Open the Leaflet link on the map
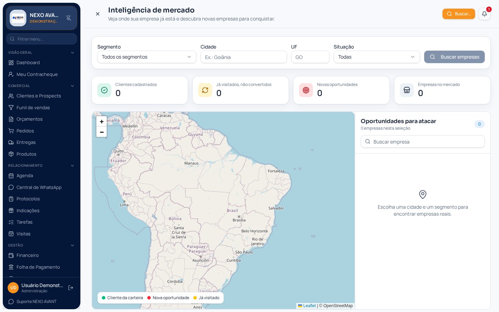 pos(307,306)
